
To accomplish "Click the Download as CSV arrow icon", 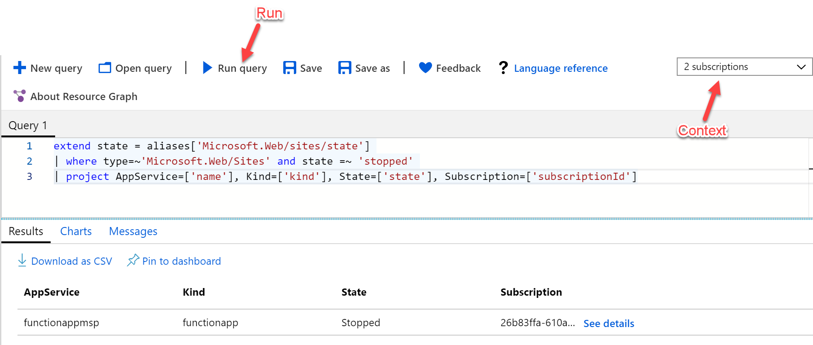I will tap(22, 261).
